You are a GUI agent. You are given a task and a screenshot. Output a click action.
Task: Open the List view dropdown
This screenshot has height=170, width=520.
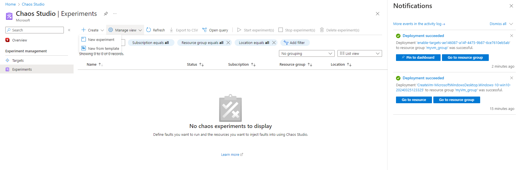[x=359, y=53]
